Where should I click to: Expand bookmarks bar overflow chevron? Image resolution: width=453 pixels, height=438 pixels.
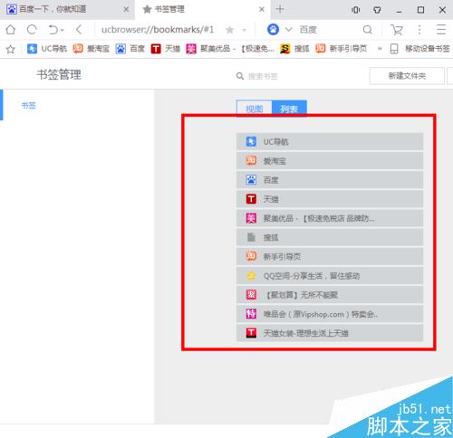click(x=380, y=49)
